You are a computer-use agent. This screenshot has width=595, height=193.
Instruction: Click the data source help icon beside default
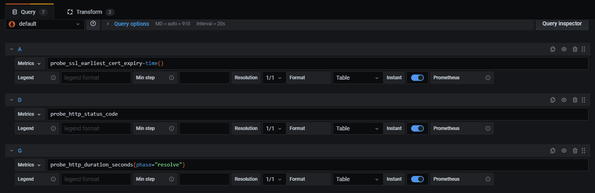(x=93, y=24)
